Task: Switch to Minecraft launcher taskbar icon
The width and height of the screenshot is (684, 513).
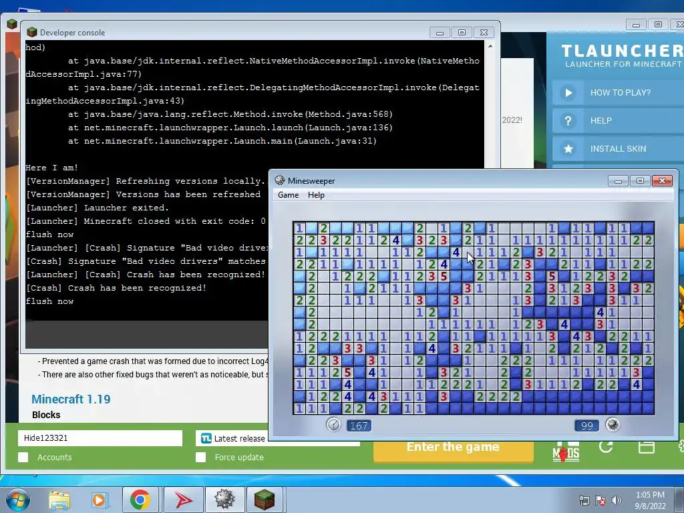Action: [265, 500]
